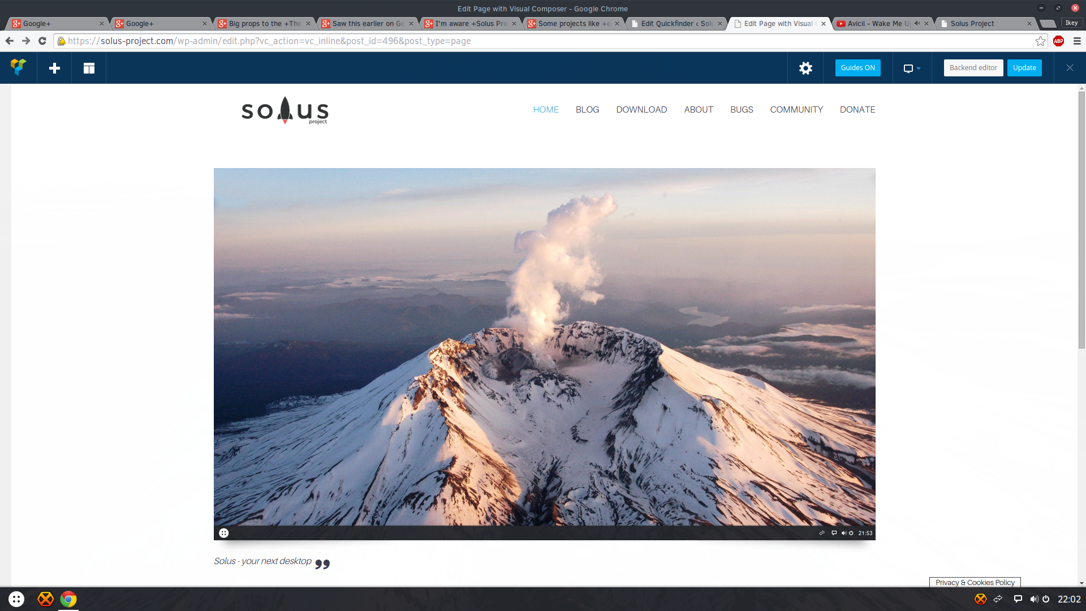The height and width of the screenshot is (611, 1086).
Task: Open page settings gear icon
Action: 805,68
